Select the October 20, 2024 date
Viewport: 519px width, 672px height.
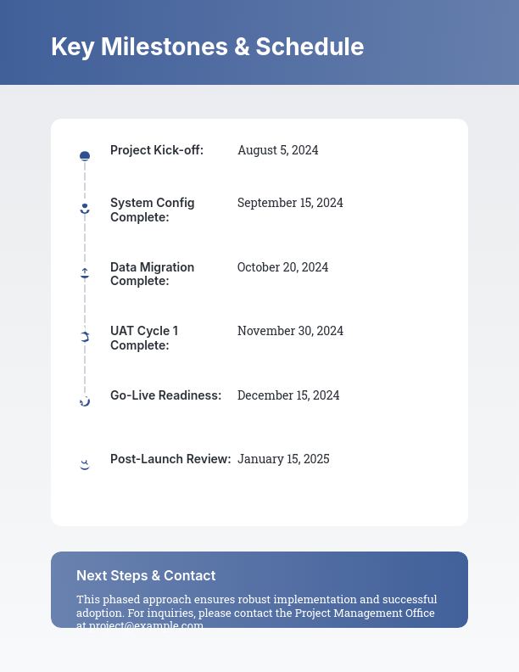point(282,267)
